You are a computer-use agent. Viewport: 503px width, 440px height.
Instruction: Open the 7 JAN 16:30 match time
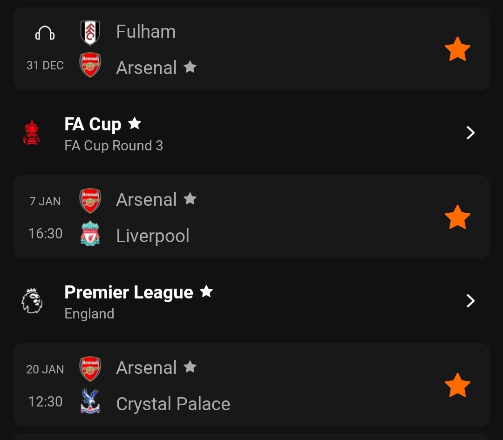point(45,217)
